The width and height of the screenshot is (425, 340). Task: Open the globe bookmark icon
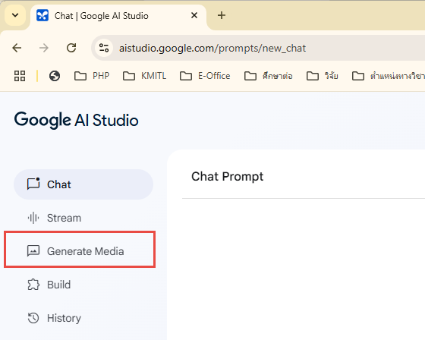point(55,76)
